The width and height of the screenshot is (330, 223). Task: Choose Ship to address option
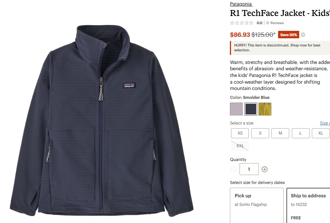pyautogui.click(x=308, y=205)
